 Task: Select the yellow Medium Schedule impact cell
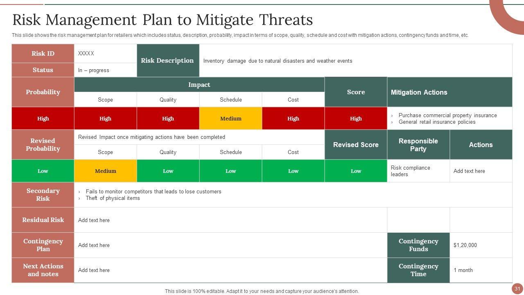click(231, 118)
